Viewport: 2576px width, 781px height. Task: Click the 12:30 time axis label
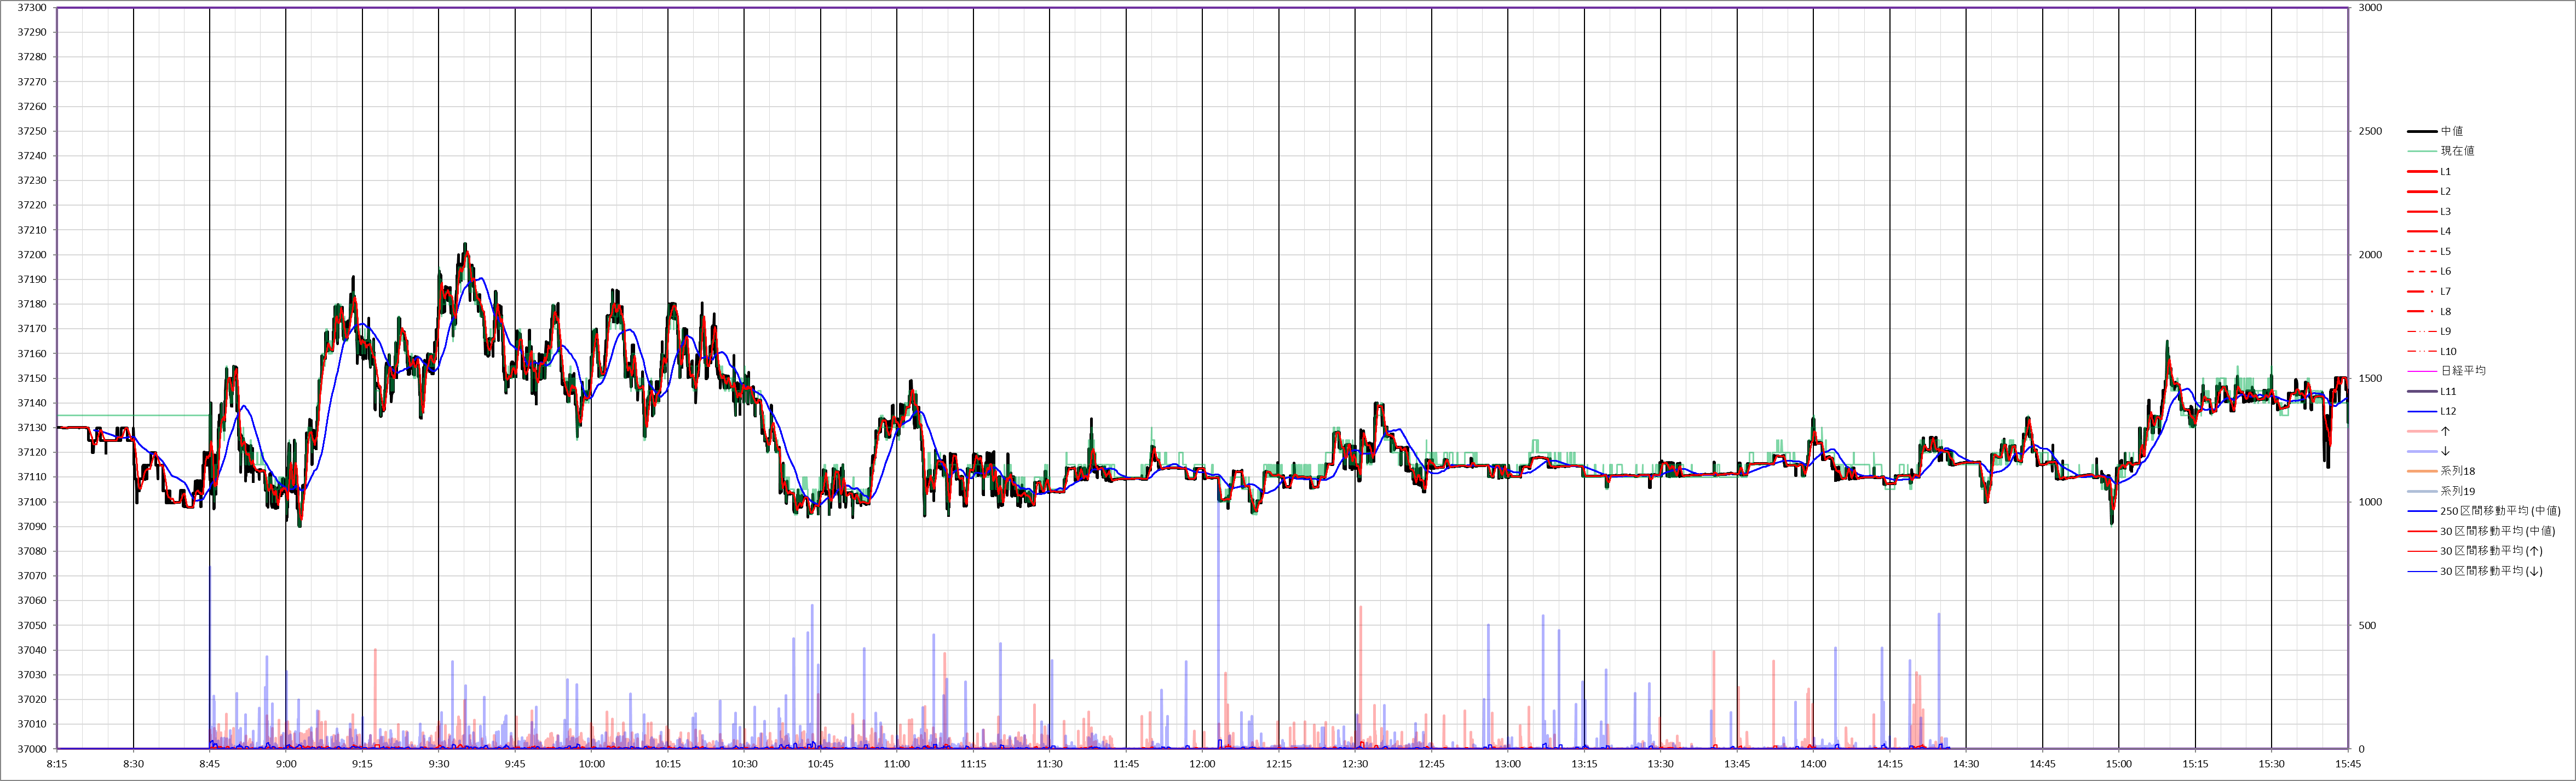1355,764
